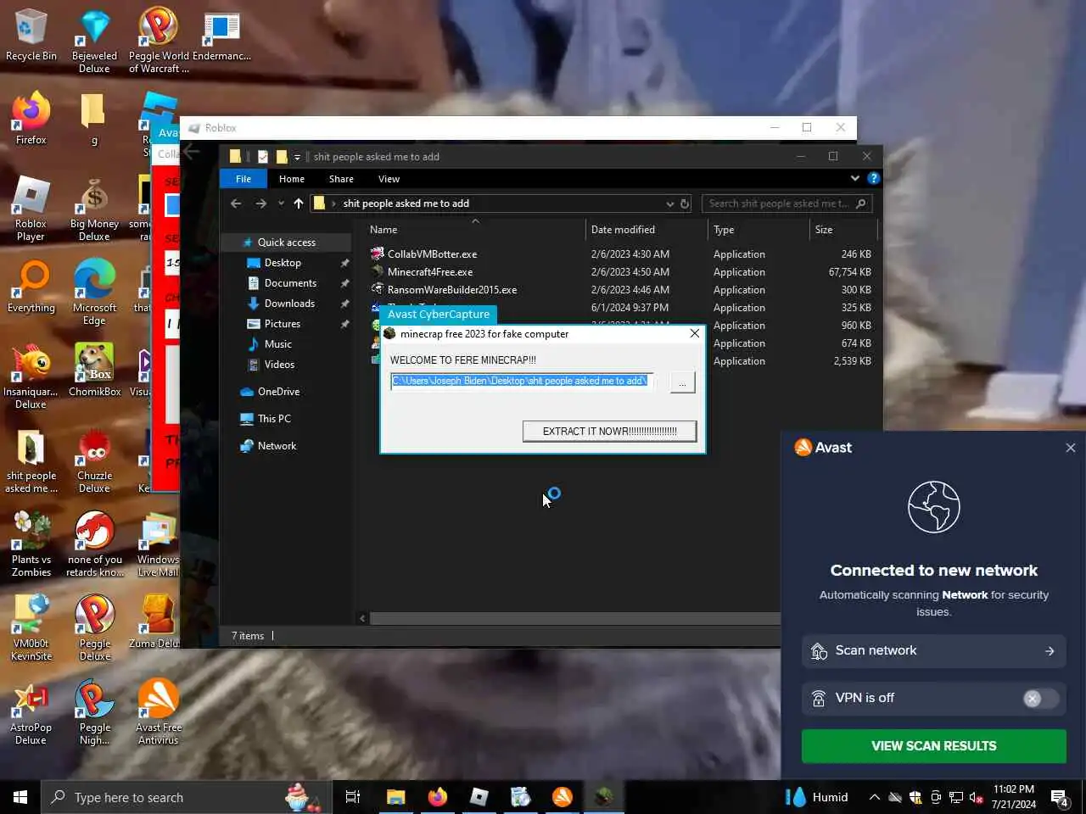Image resolution: width=1086 pixels, height=814 pixels.
Task: Open Recycle Bin on the desktop
Action: 31,36
